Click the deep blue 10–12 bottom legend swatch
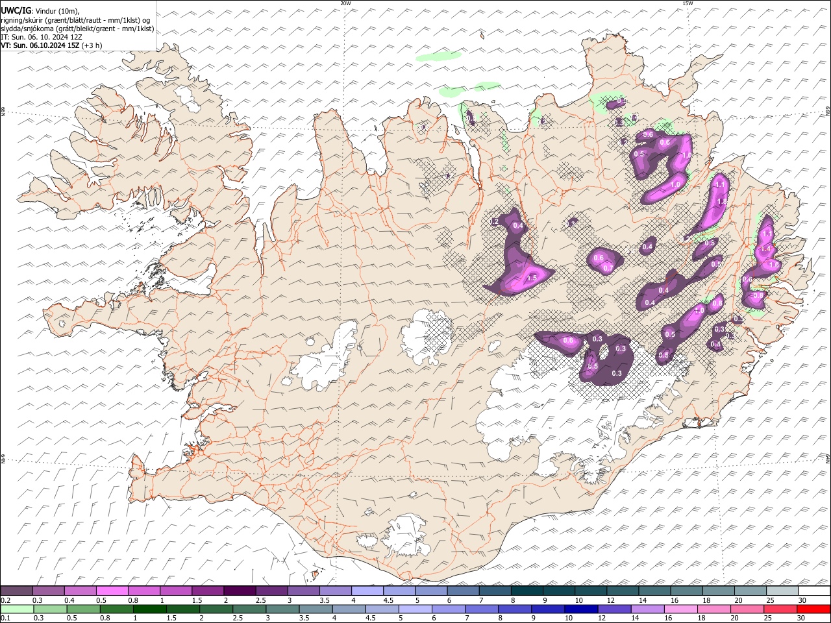This screenshot has height=623, width=831. [581, 609]
